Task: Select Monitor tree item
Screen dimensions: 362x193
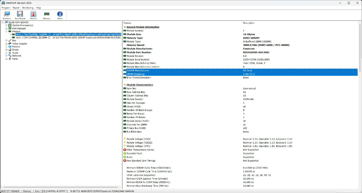Action: tap(16, 47)
